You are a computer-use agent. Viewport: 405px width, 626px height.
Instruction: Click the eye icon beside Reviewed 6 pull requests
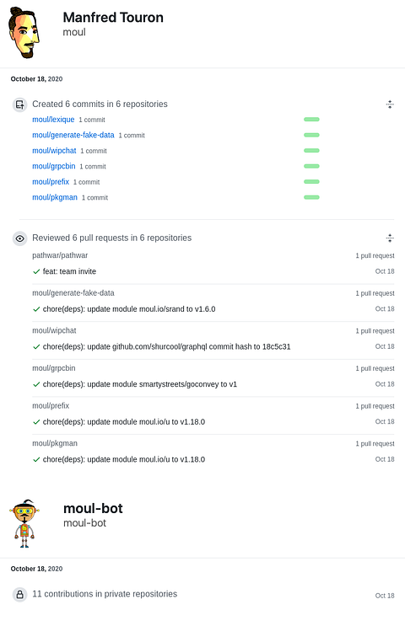19,238
